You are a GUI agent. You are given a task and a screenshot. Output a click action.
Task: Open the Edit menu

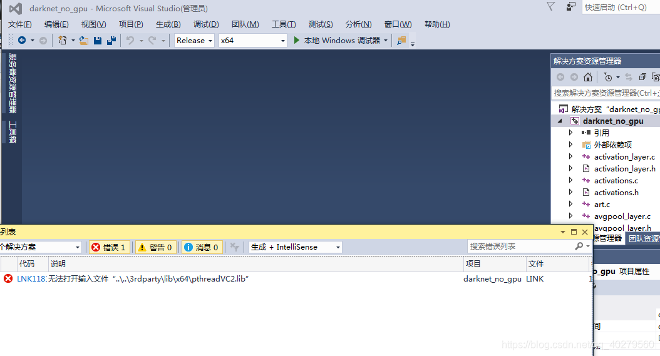(56, 24)
